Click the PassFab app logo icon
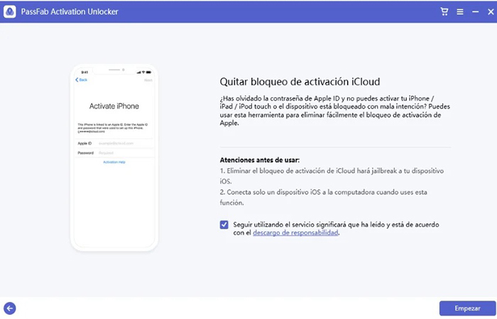Screen dimensions: 497x319 [10, 12]
